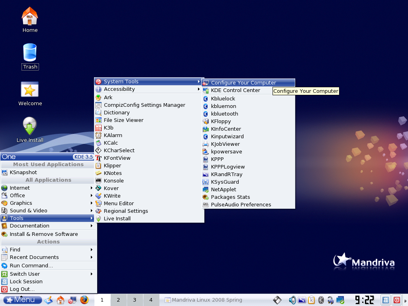Click the home folder icon in taskbar
Image resolution: width=408 pixels, height=306 pixels.
[61, 300]
